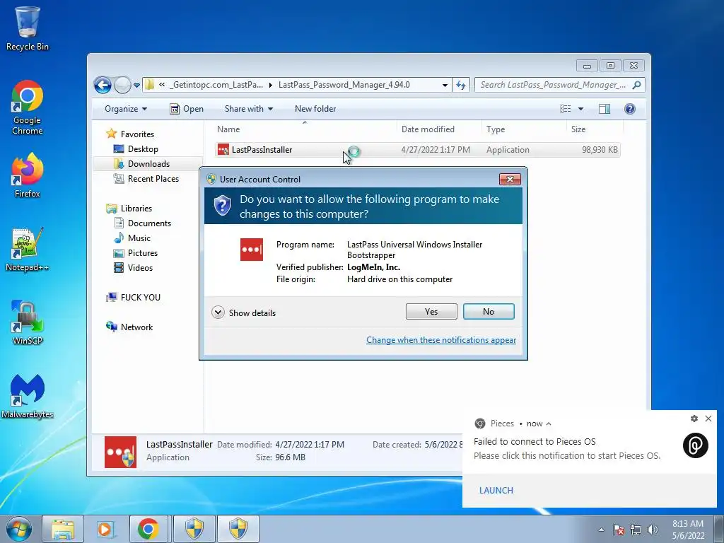Sort by the Size column header

[595, 129]
